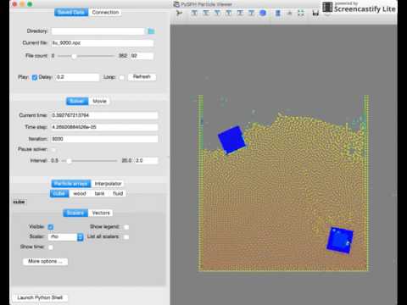The width and height of the screenshot is (407, 305).
Task: Open the Interpolator tab
Action: 108,184
